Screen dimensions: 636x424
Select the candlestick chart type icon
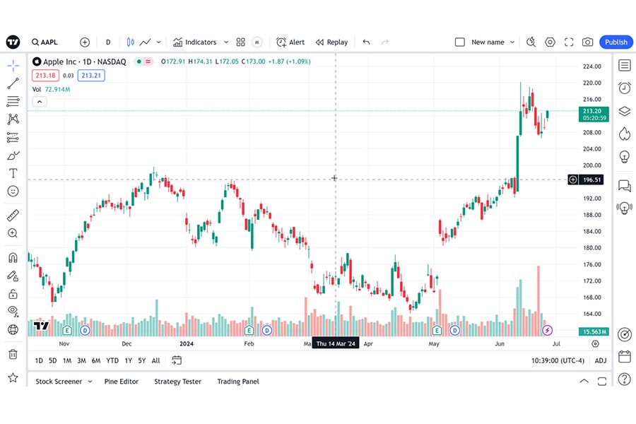pyautogui.click(x=130, y=42)
